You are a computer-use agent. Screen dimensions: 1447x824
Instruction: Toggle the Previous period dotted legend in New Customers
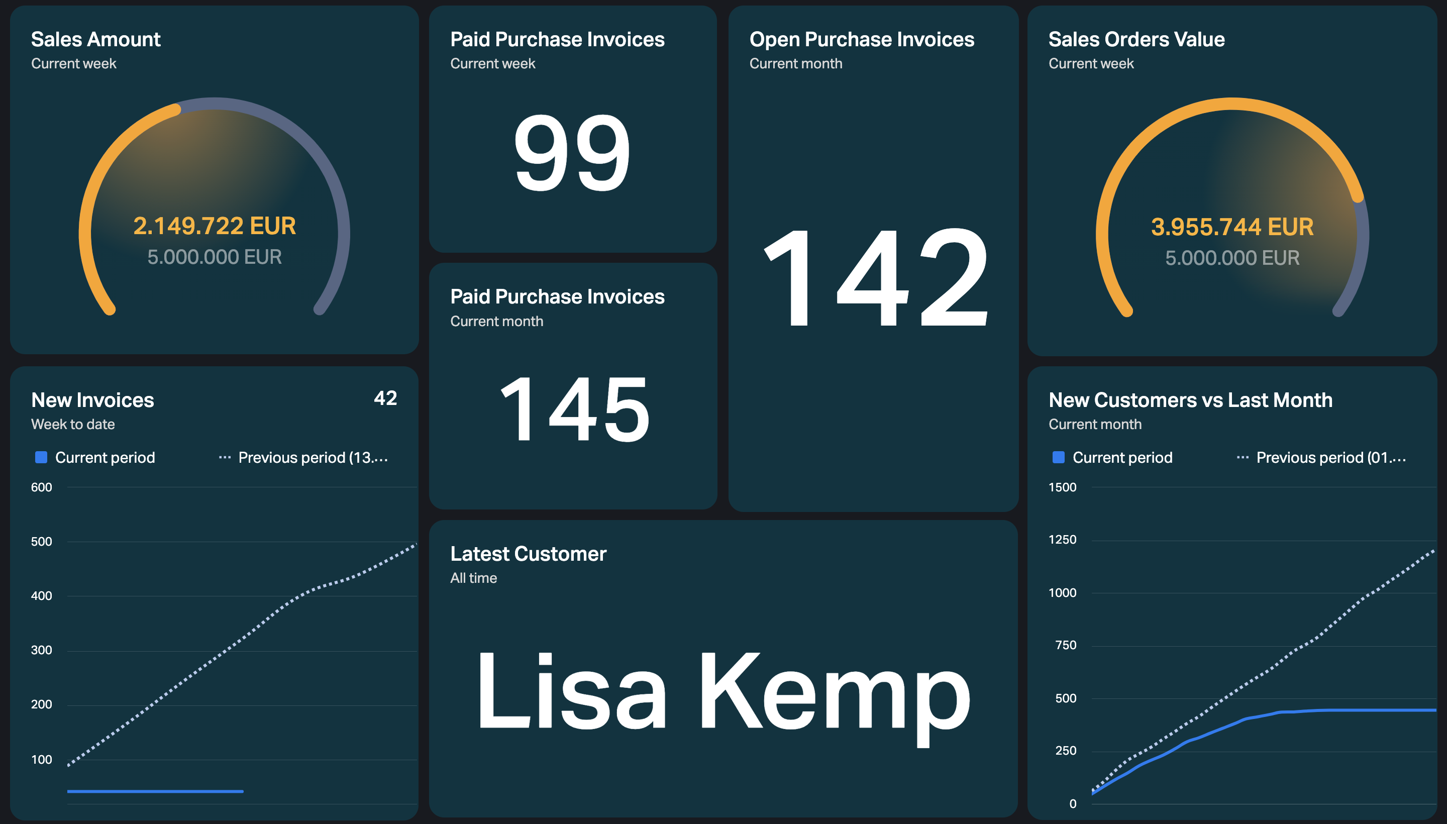pos(1321,457)
